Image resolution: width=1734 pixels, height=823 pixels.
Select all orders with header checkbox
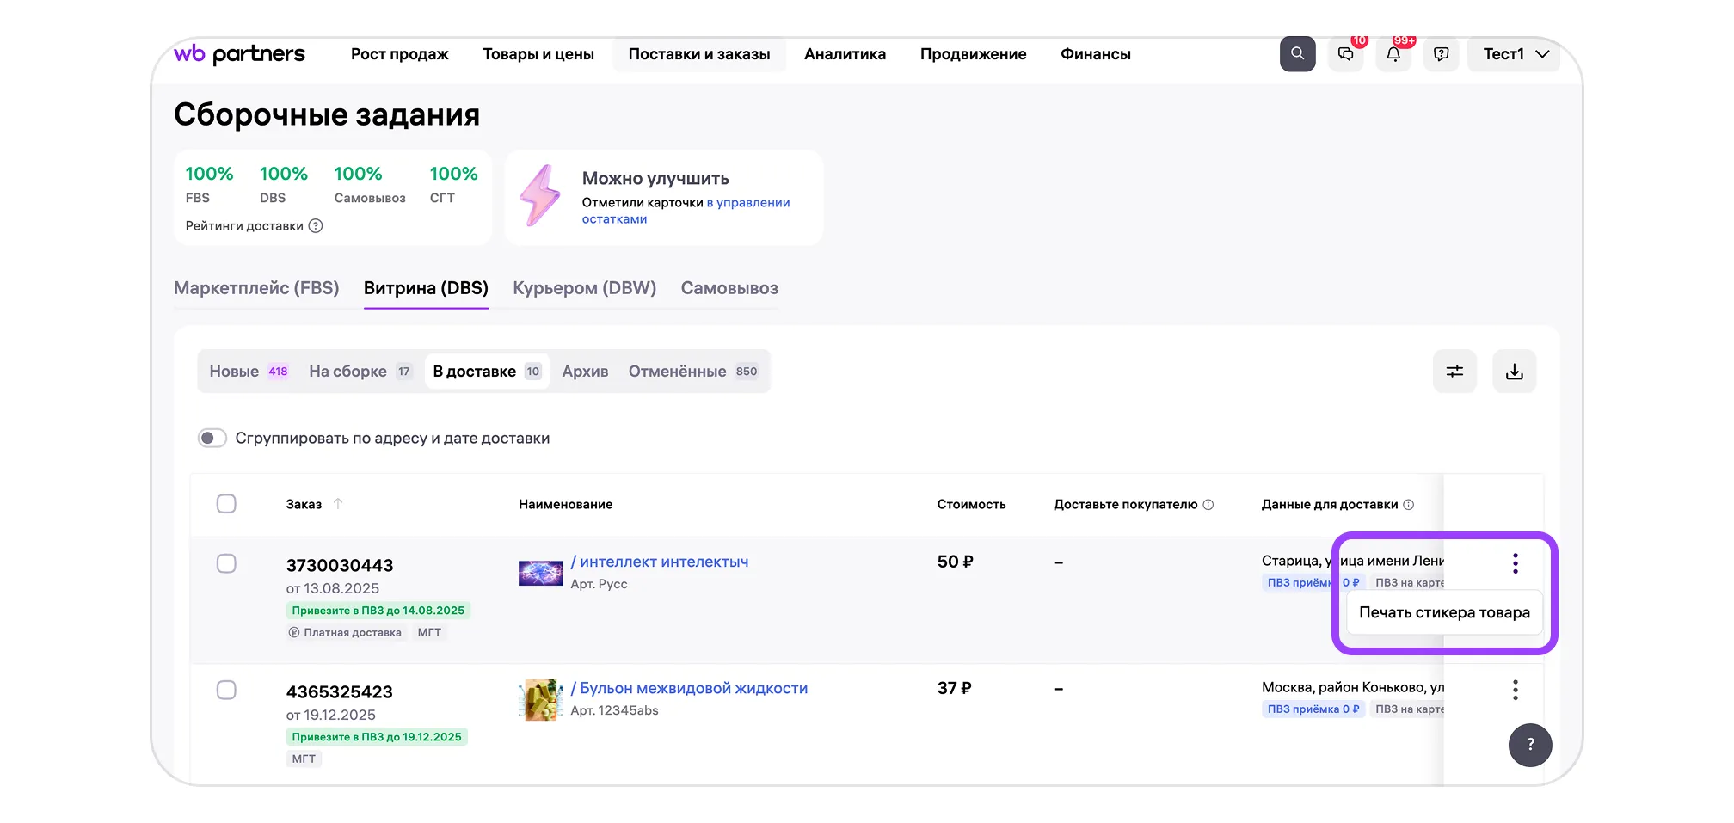coord(226,504)
